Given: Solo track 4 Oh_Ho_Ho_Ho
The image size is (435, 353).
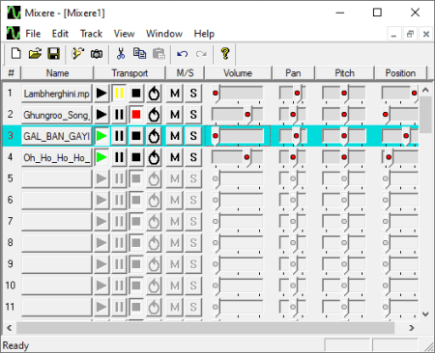Looking at the screenshot, I should (x=193, y=157).
